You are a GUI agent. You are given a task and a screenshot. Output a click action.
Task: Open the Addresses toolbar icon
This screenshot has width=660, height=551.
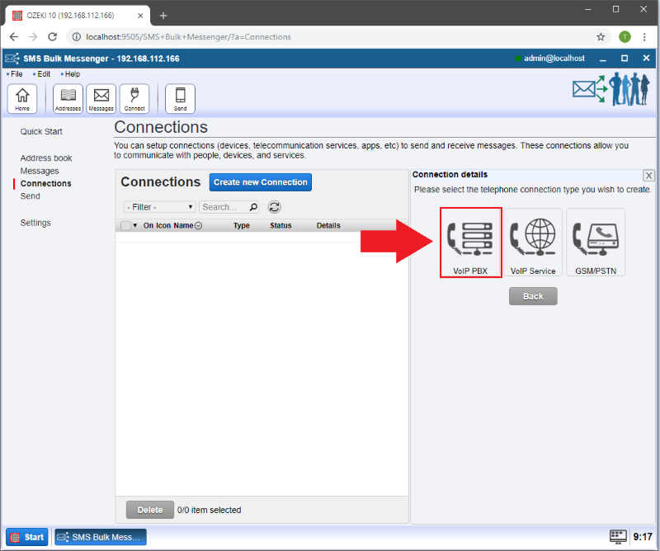[x=68, y=98]
